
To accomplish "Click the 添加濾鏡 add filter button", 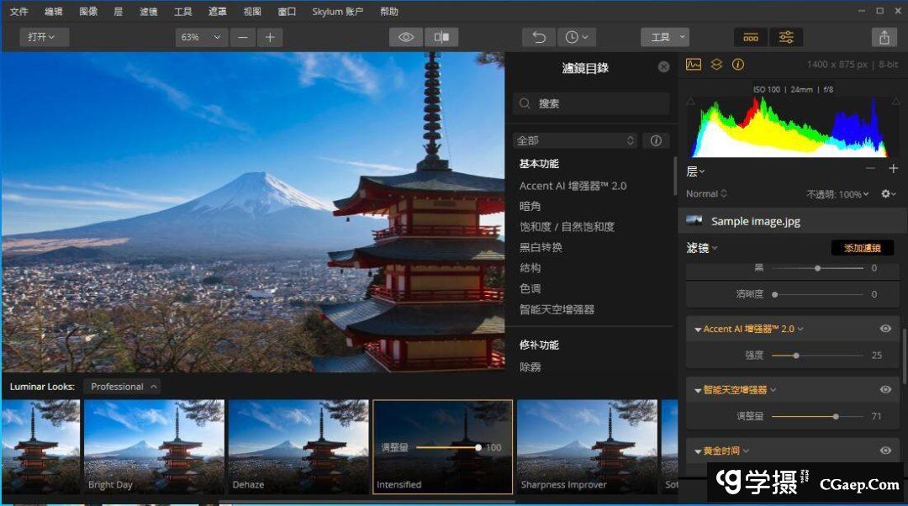I will click(x=862, y=248).
